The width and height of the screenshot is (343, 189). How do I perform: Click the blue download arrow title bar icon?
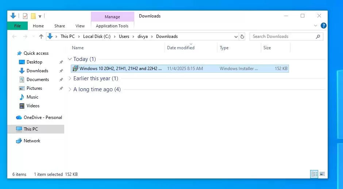coord(13,16)
